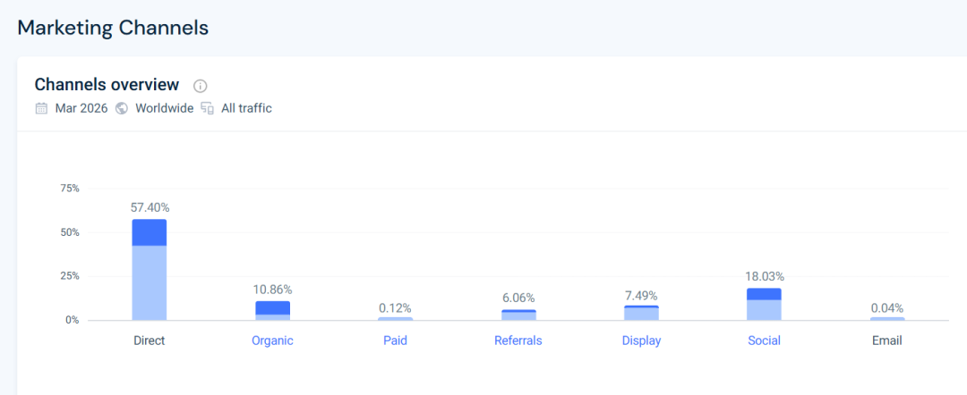
Task: Click the Direct bar in the chart
Action: point(150,270)
